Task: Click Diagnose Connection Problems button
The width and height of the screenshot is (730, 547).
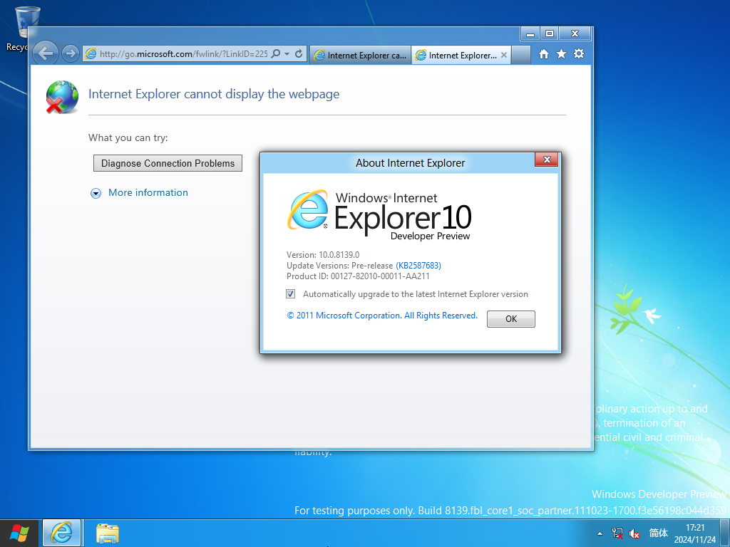Action: point(168,163)
